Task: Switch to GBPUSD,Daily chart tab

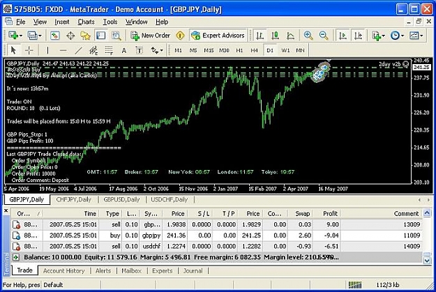Action: coord(121,199)
